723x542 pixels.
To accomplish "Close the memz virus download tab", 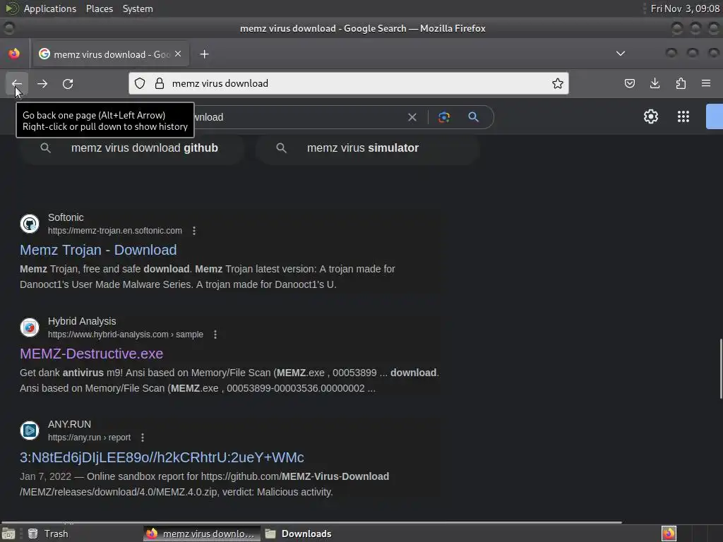I will click(178, 54).
